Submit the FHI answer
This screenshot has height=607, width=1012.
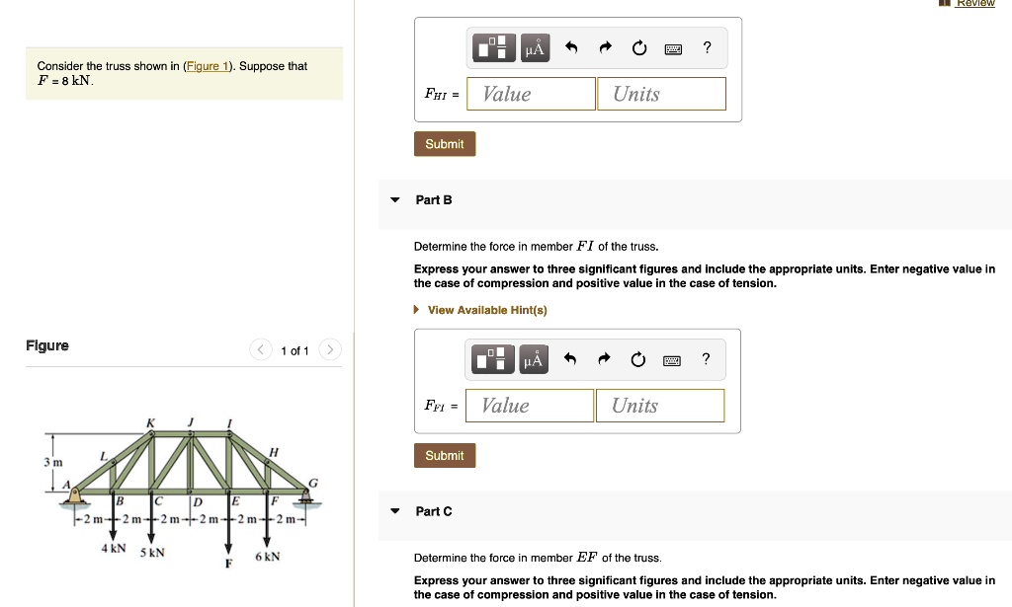(x=444, y=143)
